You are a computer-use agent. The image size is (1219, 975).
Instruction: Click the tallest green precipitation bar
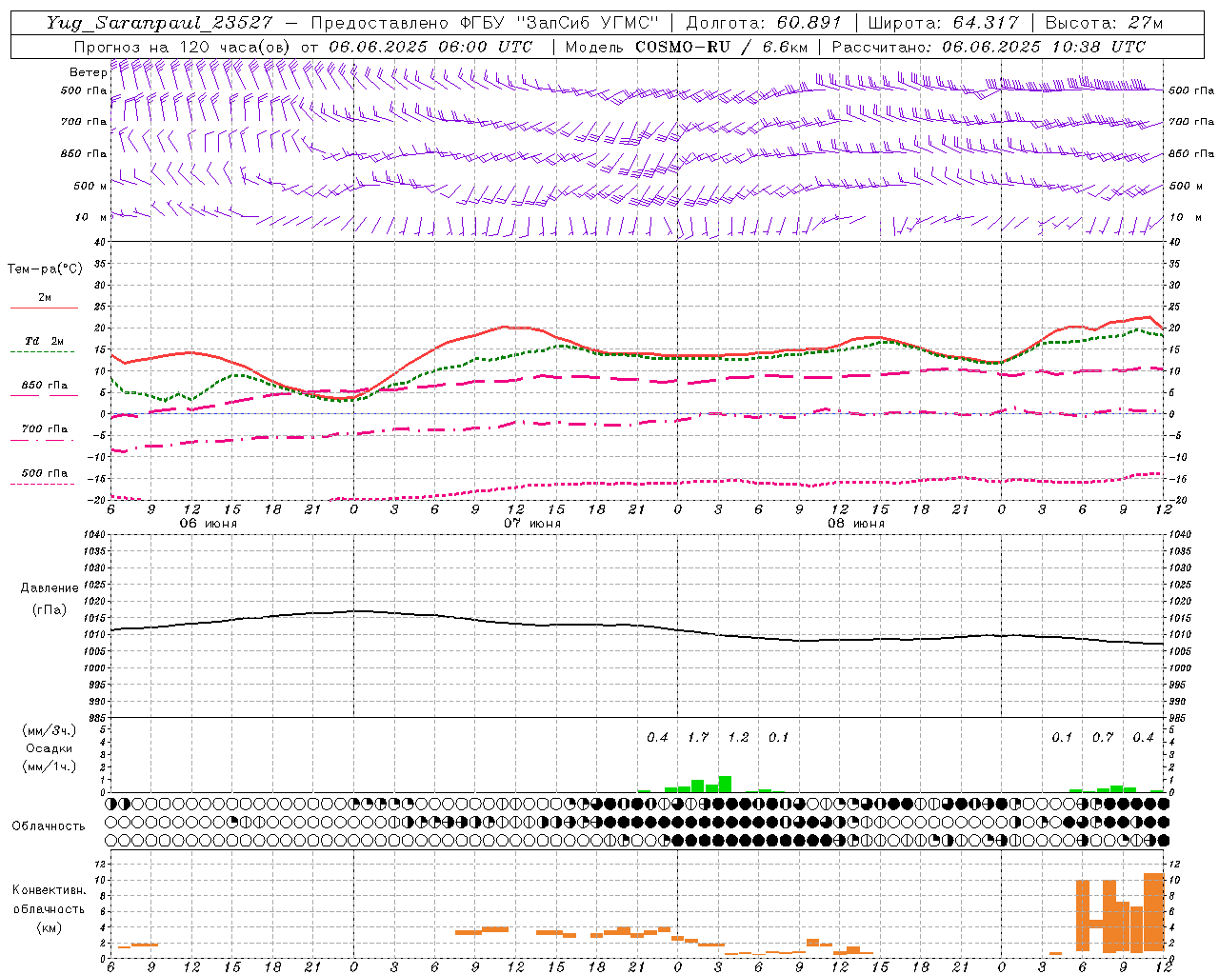click(725, 785)
